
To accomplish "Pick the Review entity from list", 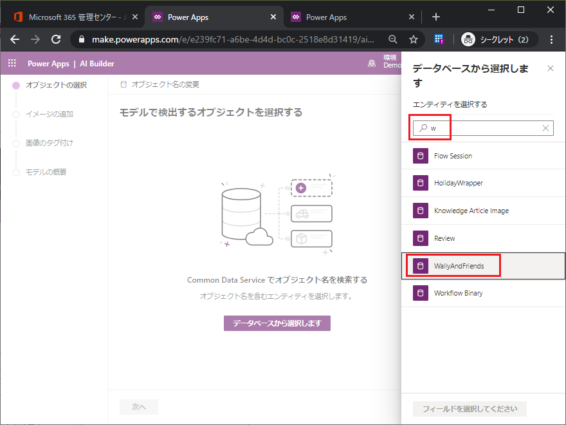I will (x=444, y=238).
